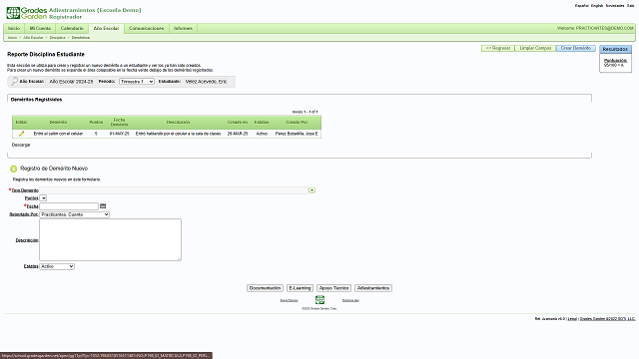Image resolution: width=639 pixels, height=359 pixels.
Task: Click the Limpiar Campos button
Action: [x=535, y=48]
